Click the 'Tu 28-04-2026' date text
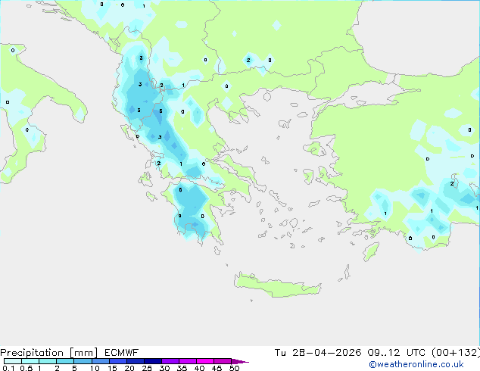Viewport: 480px width, 371px height. click(x=317, y=353)
